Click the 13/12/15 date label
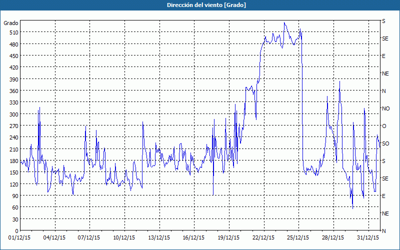This screenshot has height=250, width=400. tap(159, 238)
